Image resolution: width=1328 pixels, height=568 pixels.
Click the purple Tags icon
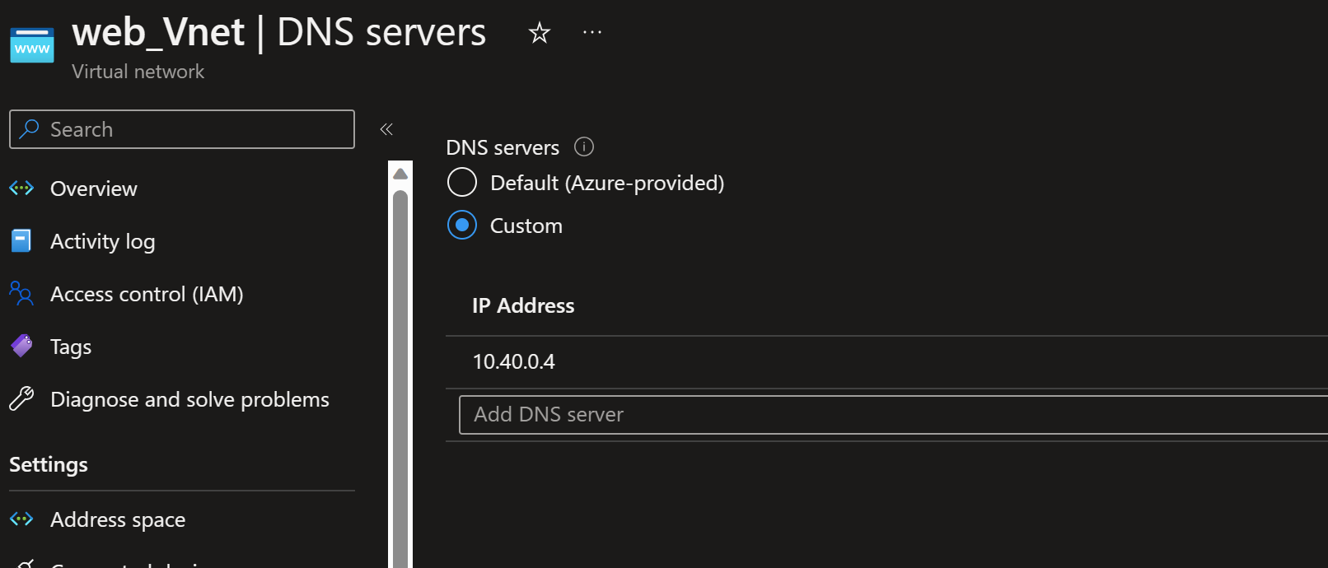[x=21, y=346]
